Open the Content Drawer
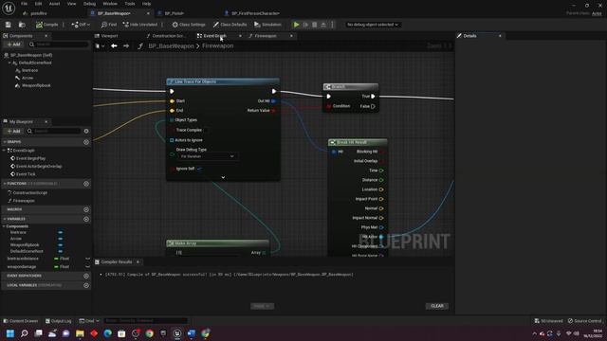The image size is (607, 341). [x=21, y=321]
